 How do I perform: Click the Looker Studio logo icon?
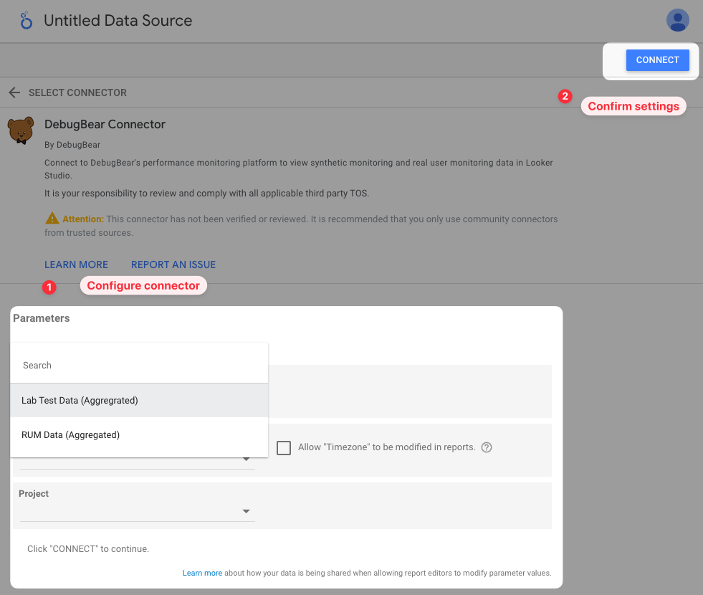tap(27, 21)
